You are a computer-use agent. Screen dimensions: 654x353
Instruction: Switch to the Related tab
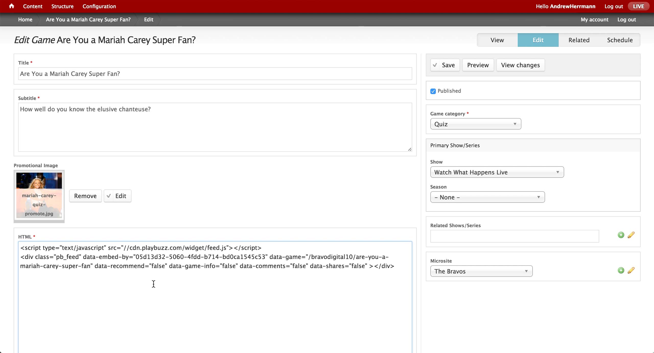point(579,40)
